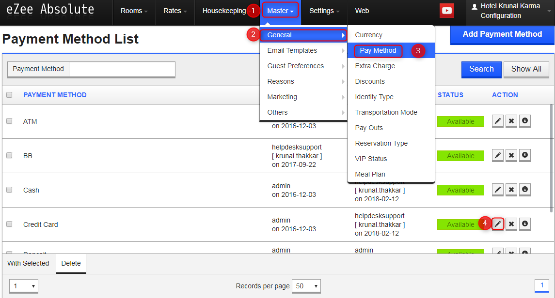Expand the Others submenu
The height and width of the screenshot is (298, 555).
[x=303, y=112]
